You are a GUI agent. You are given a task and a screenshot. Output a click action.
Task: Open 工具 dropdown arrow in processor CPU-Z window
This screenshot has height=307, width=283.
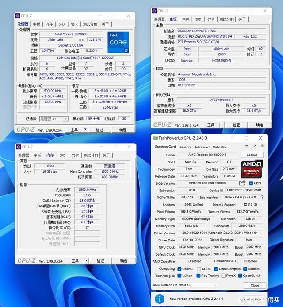[85, 129]
